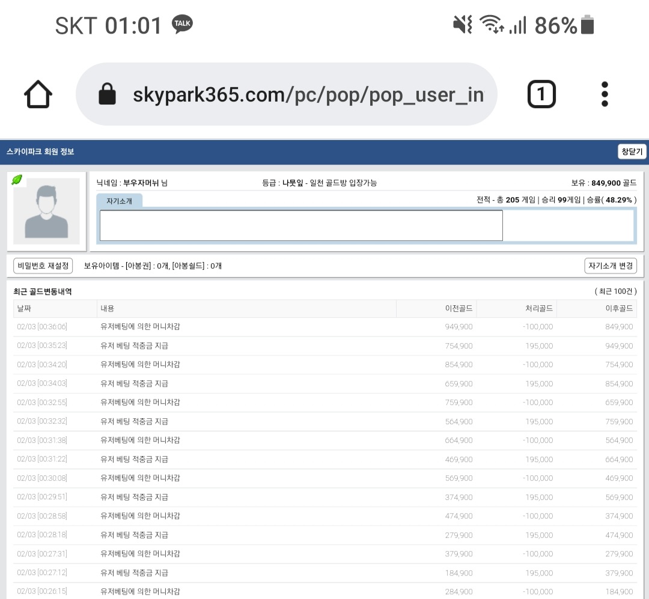Viewport: 649px width, 599px height.
Task: Click the date 02/03 [00:28:18]
Action: coord(42,535)
